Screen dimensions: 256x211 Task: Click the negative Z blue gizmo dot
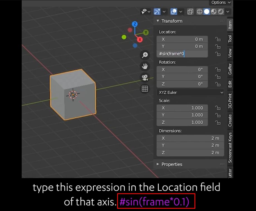click(135, 46)
